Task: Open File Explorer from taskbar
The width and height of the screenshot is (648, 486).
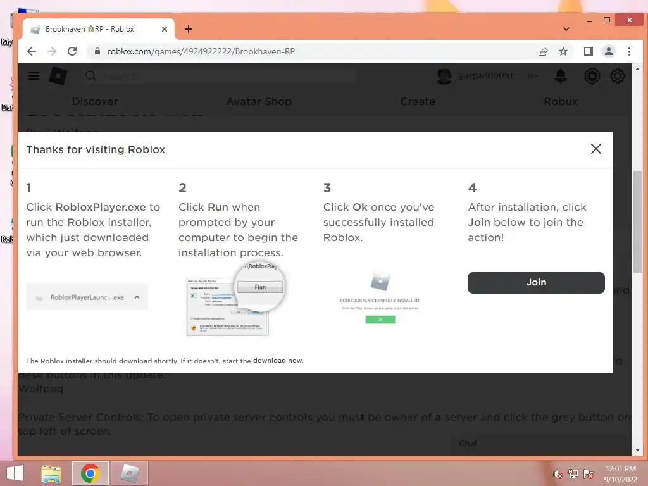Action: [x=51, y=473]
